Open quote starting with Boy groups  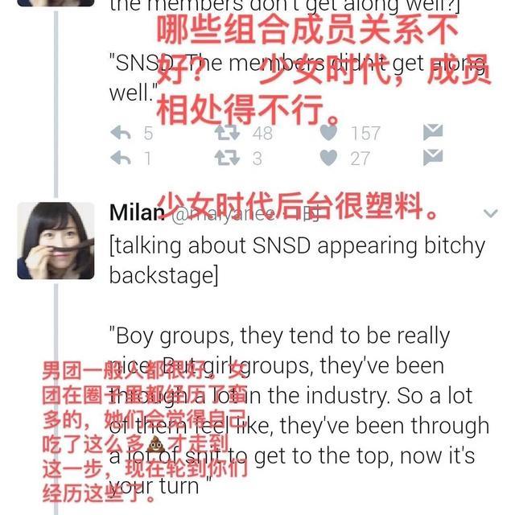[x=299, y=410]
